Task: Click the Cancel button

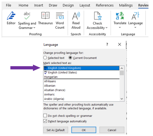Action: 112,130
